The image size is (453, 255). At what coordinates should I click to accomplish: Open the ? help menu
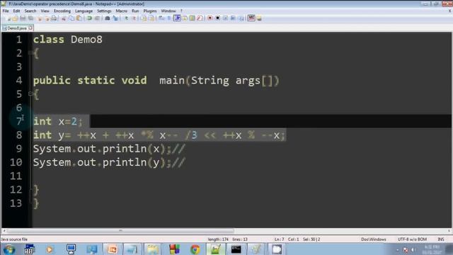coord(181,11)
